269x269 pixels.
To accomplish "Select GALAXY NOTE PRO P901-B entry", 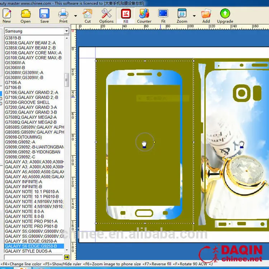I will pos(31,226).
